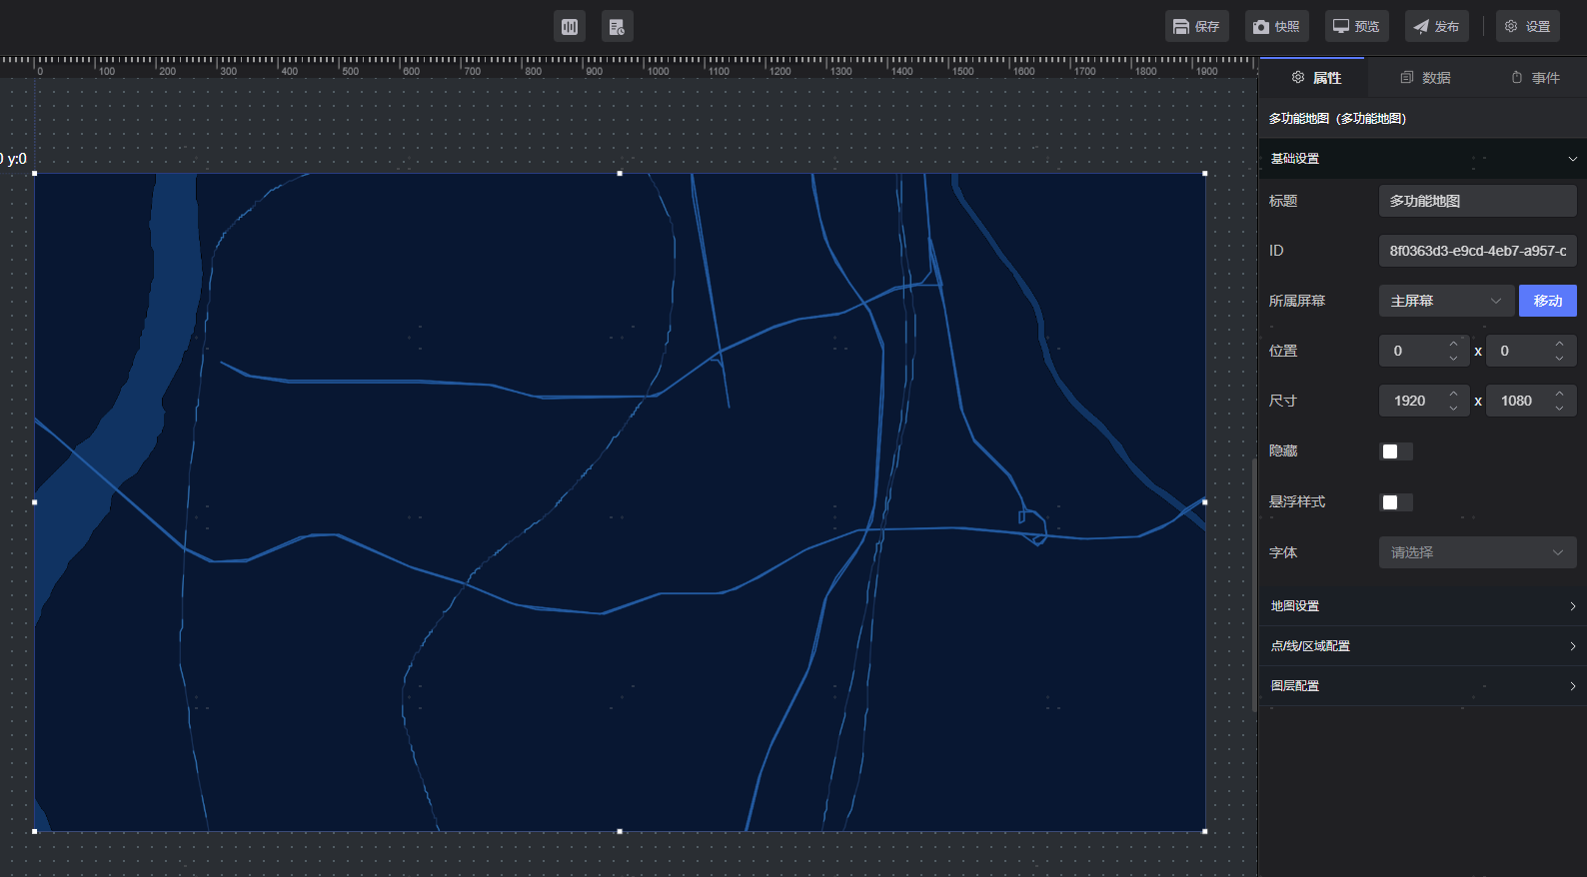The width and height of the screenshot is (1587, 877).
Task: Toggle the 悬浮样式 hover style switch
Action: [1395, 502]
